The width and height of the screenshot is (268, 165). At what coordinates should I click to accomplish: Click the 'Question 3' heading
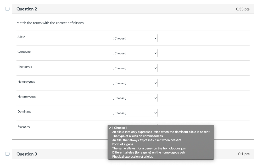pos(27,154)
